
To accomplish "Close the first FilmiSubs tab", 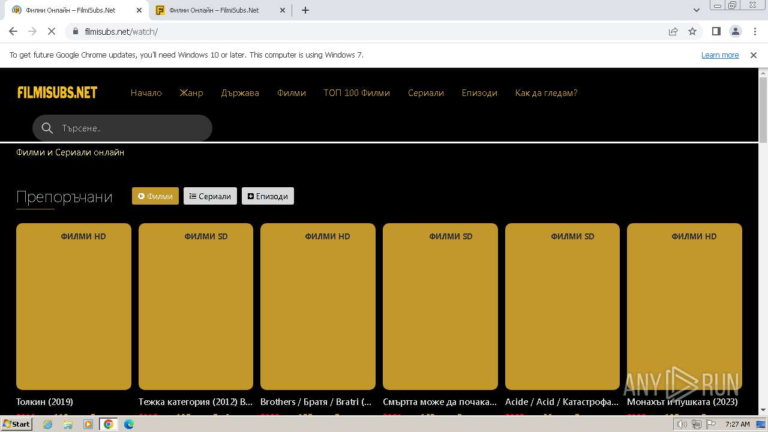I will coord(139,10).
